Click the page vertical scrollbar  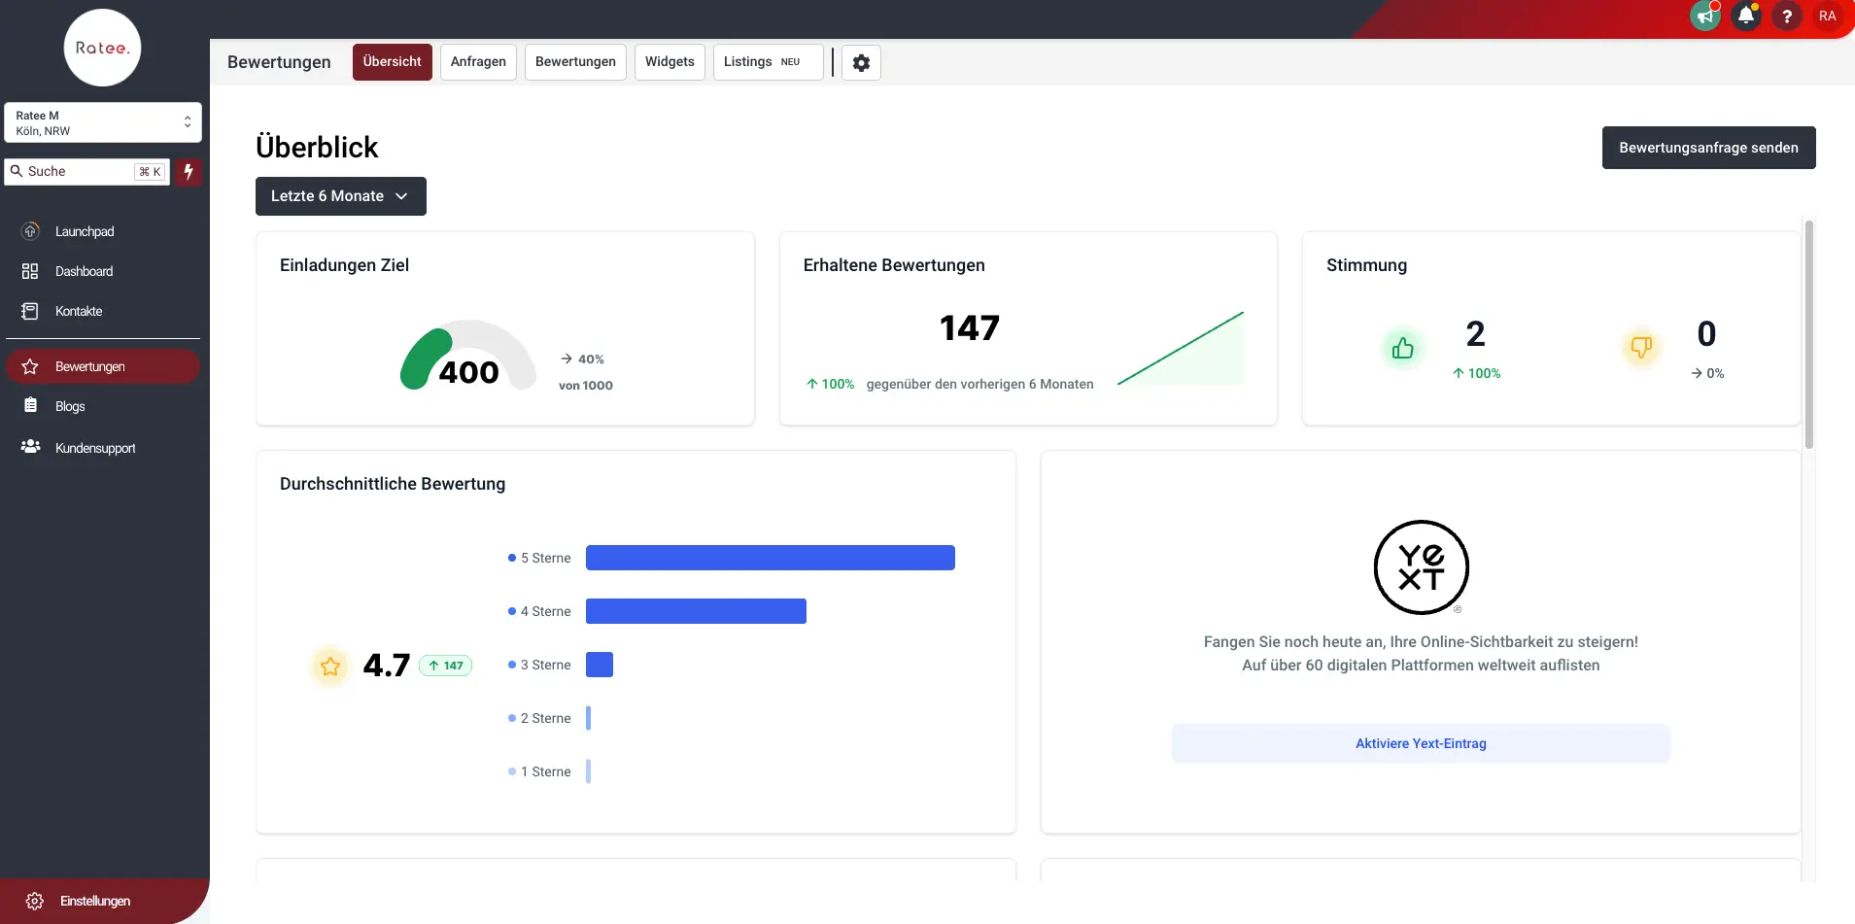1808,335
